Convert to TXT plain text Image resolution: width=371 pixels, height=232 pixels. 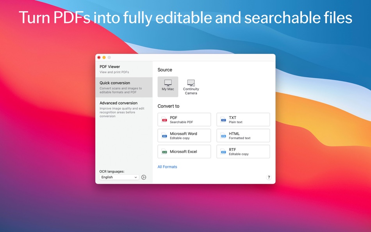click(x=243, y=120)
